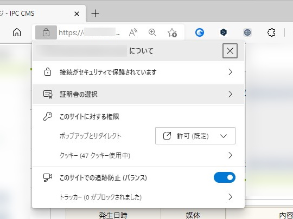Expand chevron on 証明書の選択 row
The width and height of the screenshot is (293, 219).
pos(230,94)
